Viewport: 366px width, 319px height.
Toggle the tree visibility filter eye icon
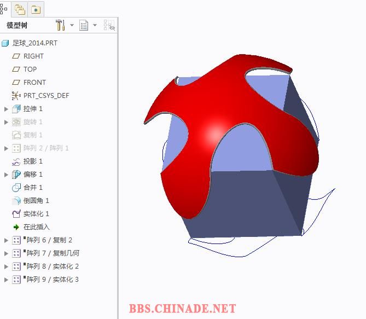coord(109,25)
